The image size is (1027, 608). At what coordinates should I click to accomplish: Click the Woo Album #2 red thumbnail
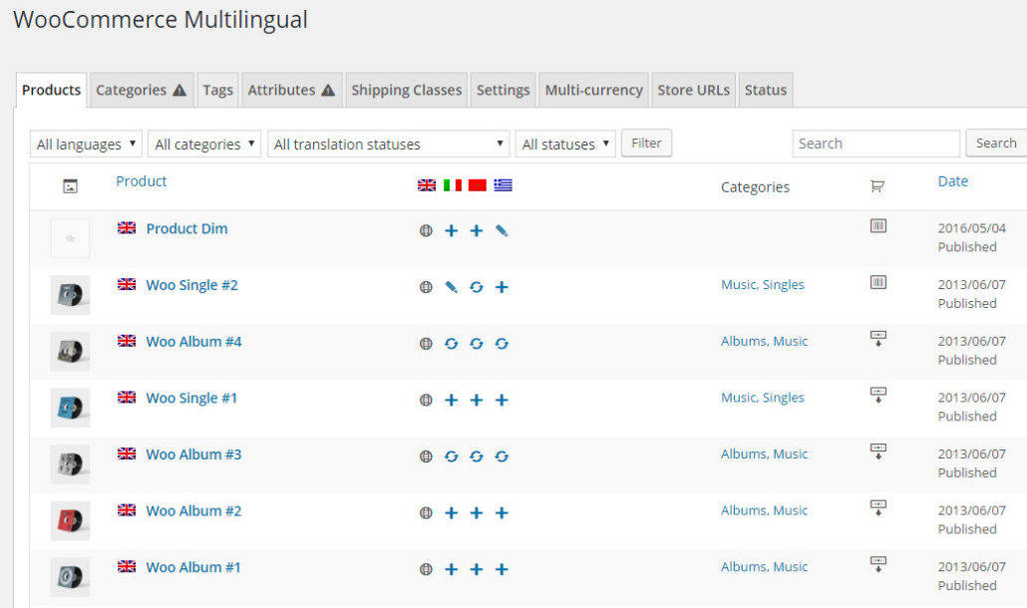[x=70, y=520]
